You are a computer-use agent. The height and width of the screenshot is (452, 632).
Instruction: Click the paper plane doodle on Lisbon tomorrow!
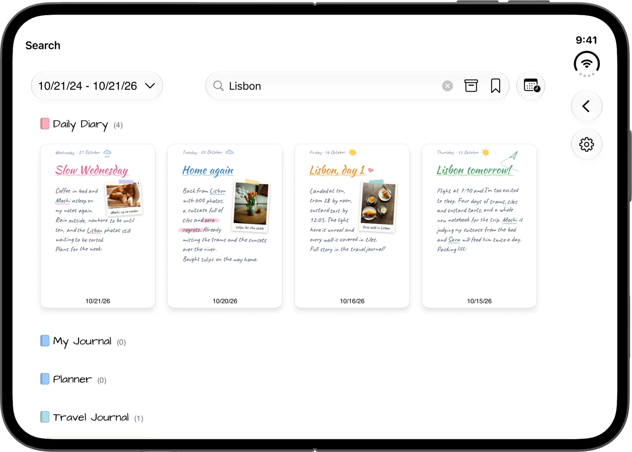coord(513,155)
